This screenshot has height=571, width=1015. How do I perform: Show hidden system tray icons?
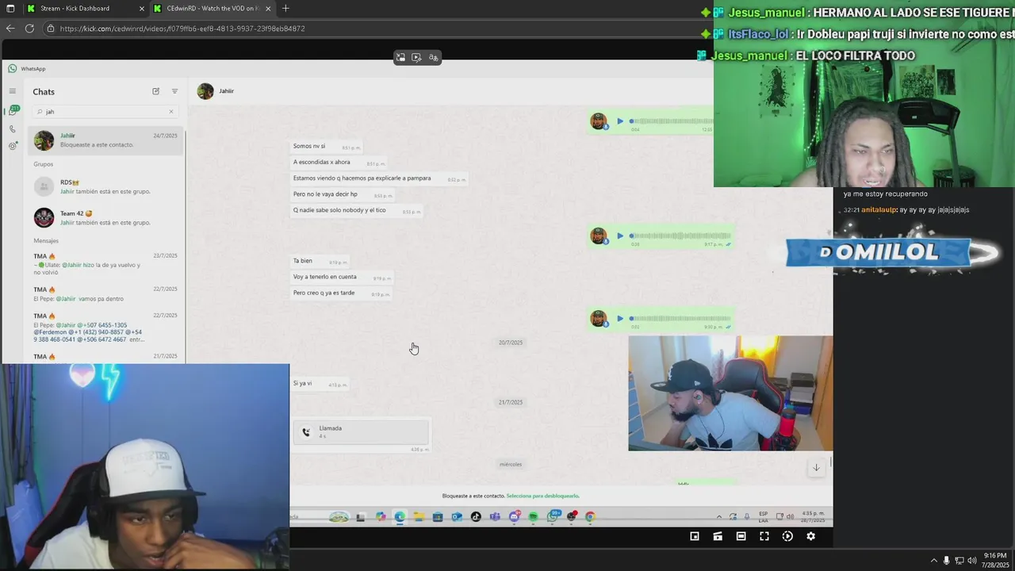click(933, 561)
